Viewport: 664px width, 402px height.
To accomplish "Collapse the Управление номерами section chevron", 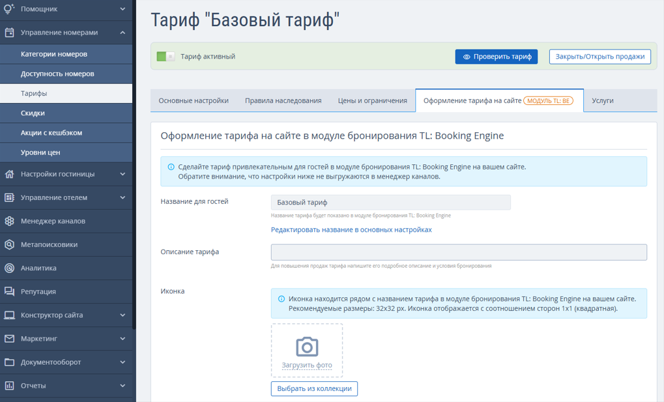I will coord(123,33).
